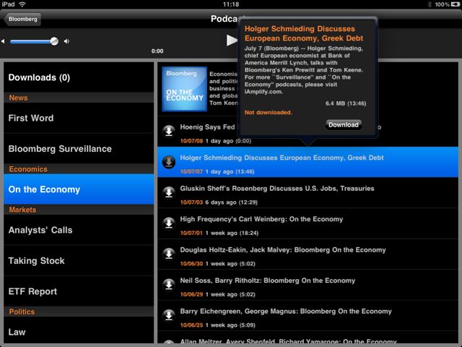The image size is (462, 347).
Task: Download the Hoenig Says Fed episode
Action: pyautogui.click(x=169, y=132)
